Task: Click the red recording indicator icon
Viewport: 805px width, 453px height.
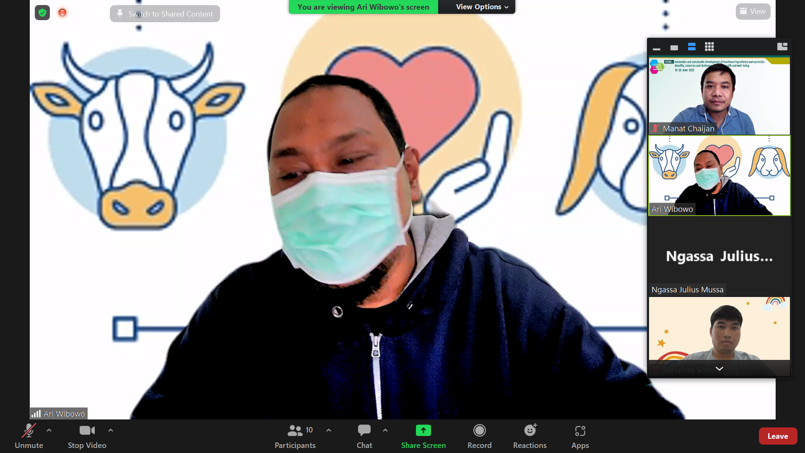Action: pos(62,13)
